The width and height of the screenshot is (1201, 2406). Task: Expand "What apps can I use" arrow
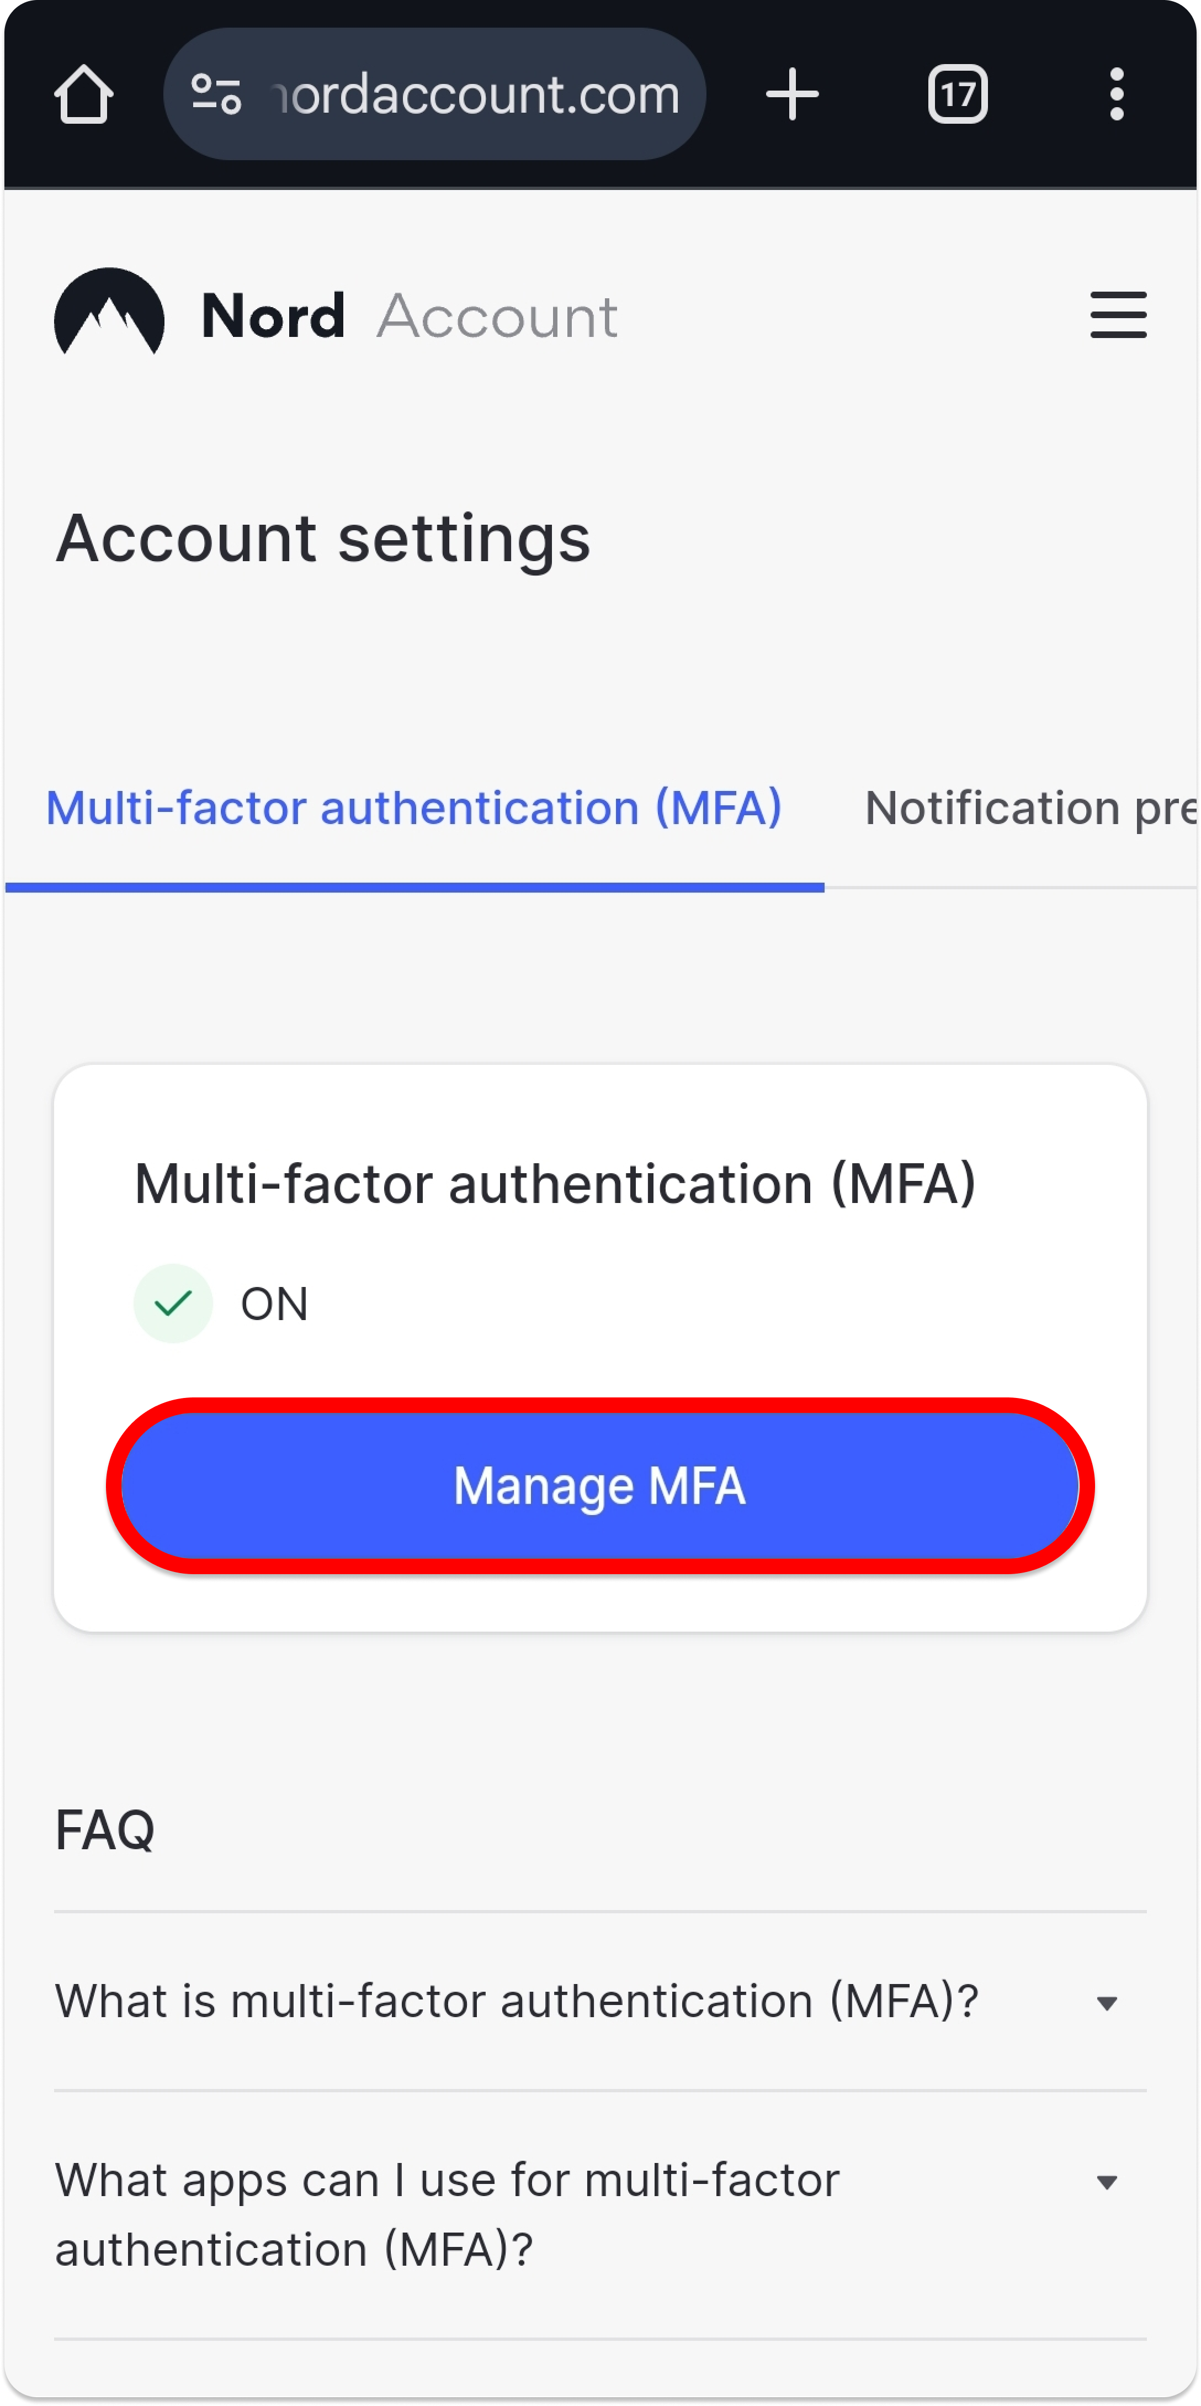click(1107, 2183)
